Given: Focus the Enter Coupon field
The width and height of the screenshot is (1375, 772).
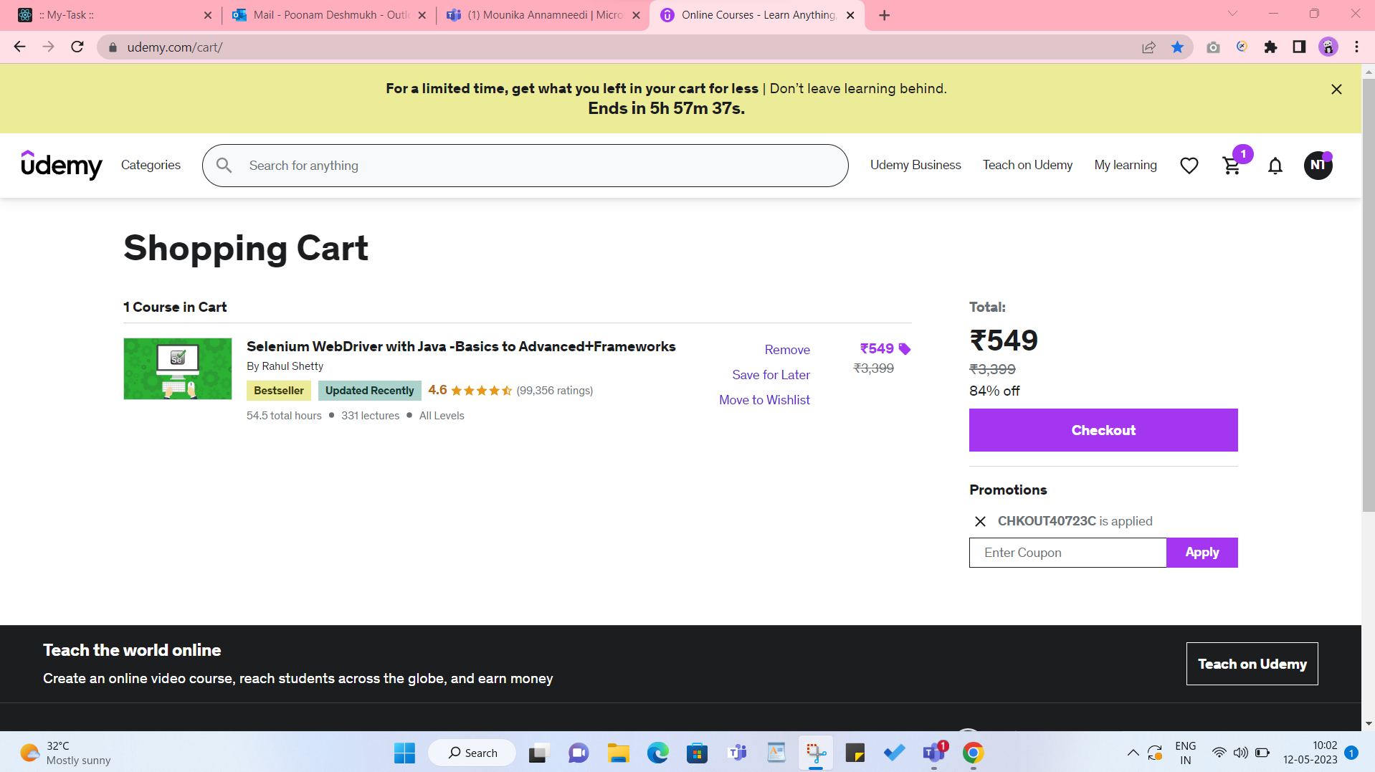Looking at the screenshot, I should [x=1067, y=553].
